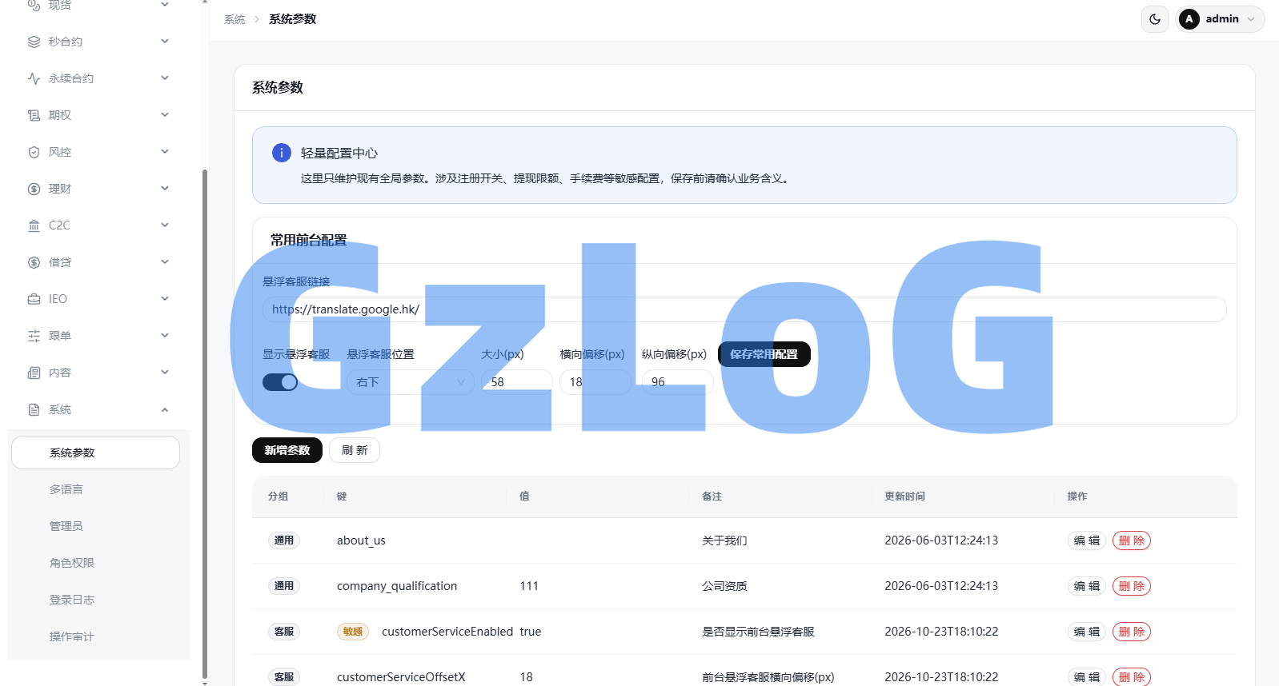Click the 悬浮客服链接 URL input field

pos(744,309)
